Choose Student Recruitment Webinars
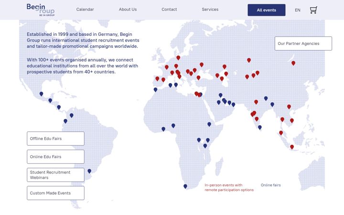Viewport: 344px width, 215px height. pos(55,175)
